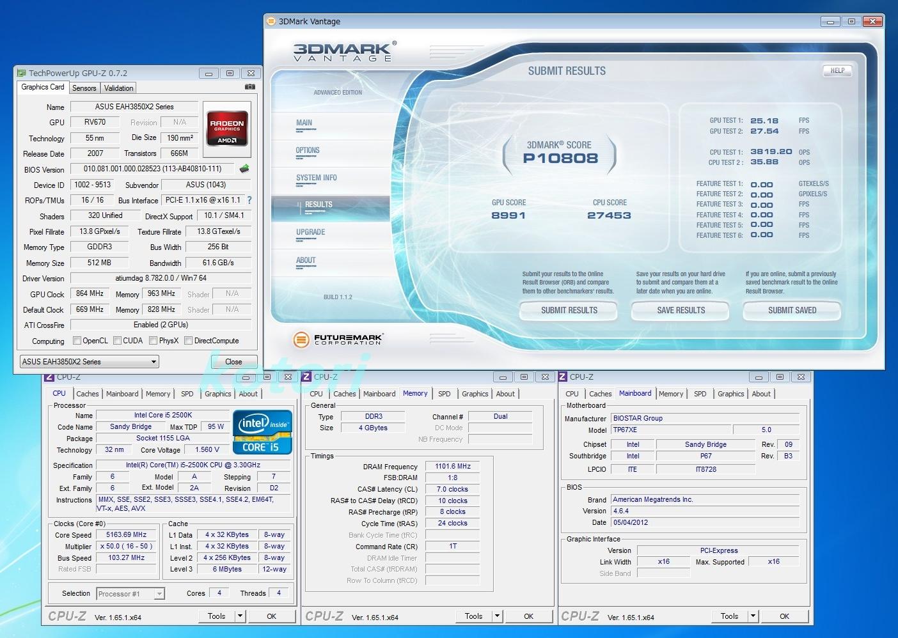The width and height of the screenshot is (898, 638).
Task: Open Mainboard tab in CPU-Z CPU window
Action: (x=122, y=394)
